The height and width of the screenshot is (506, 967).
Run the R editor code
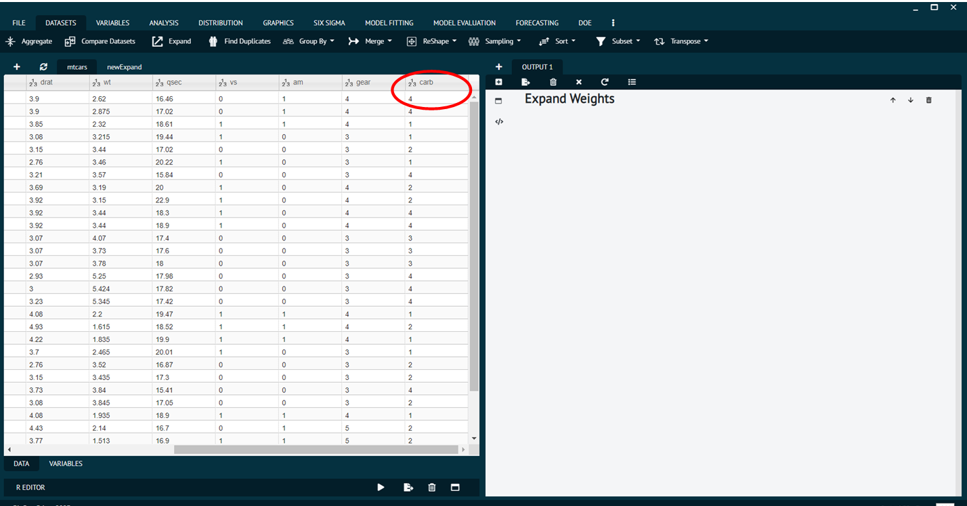[x=381, y=487]
